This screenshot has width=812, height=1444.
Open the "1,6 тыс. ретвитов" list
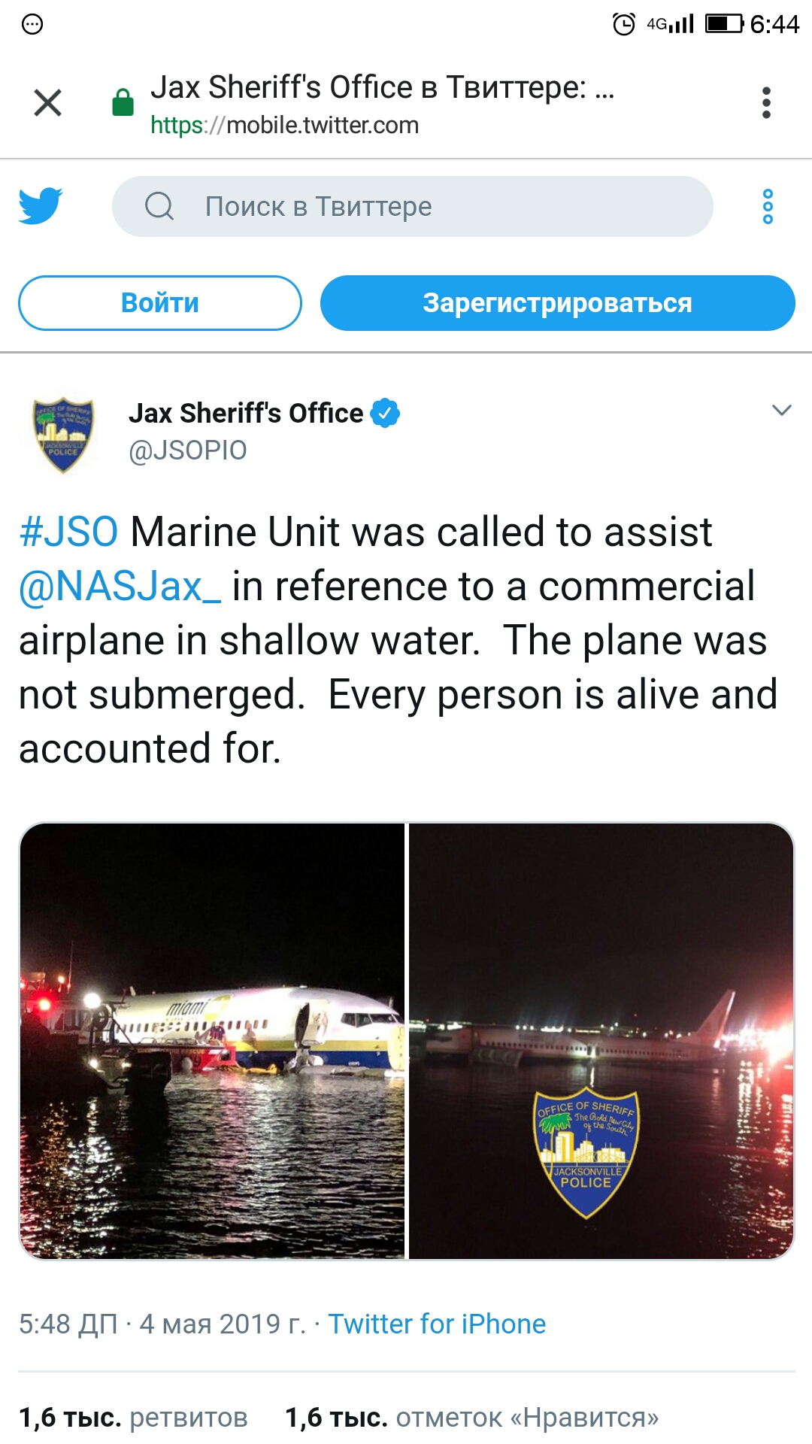pos(133,1418)
